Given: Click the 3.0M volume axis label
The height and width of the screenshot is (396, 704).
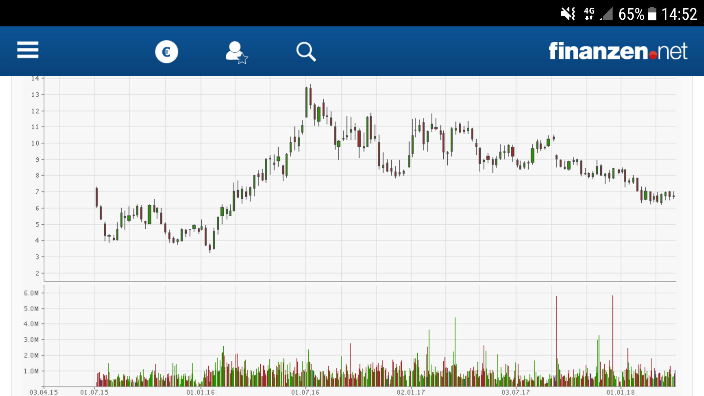Looking at the screenshot, I should coord(31,340).
